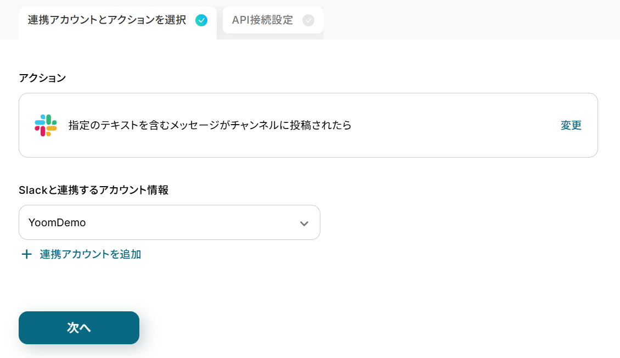Image resolution: width=620 pixels, height=358 pixels.
Task: Click the plus icon beside 連携アカウントを追加
Action: pos(26,254)
